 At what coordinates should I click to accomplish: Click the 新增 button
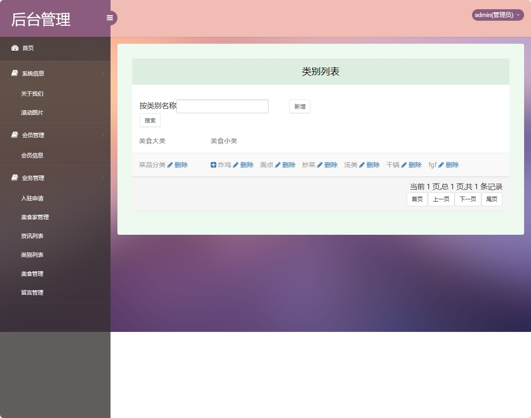pos(300,107)
